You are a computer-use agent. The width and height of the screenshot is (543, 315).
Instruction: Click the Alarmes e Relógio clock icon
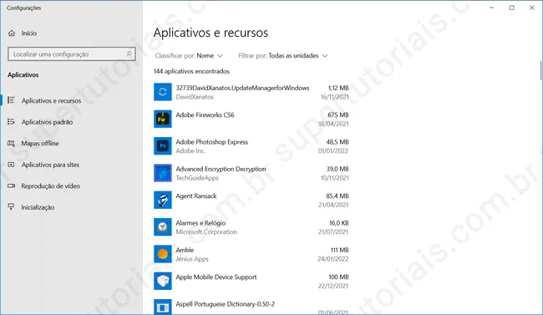tap(163, 227)
